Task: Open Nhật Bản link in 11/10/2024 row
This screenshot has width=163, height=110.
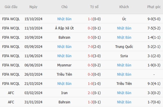Action: (124, 28)
